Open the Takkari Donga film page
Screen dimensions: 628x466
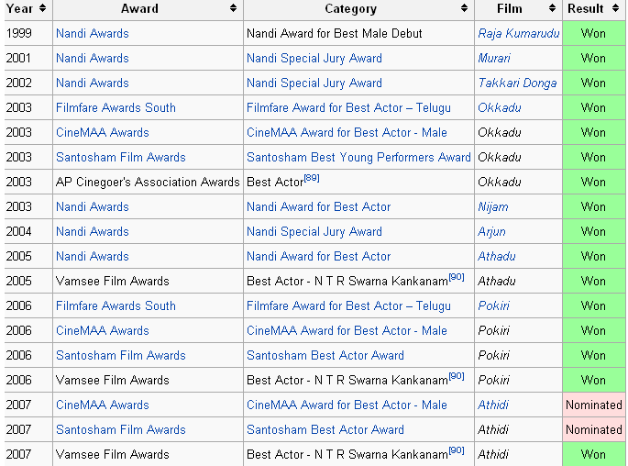point(517,83)
